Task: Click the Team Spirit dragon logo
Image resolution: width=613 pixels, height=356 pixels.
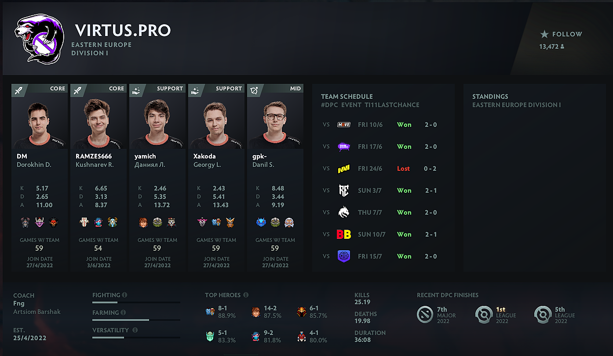Action: pos(343,212)
